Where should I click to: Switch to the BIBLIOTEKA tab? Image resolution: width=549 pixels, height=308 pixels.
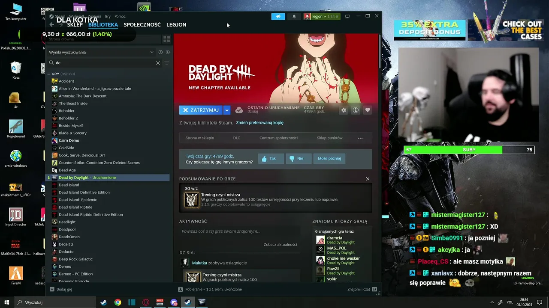pos(103,25)
